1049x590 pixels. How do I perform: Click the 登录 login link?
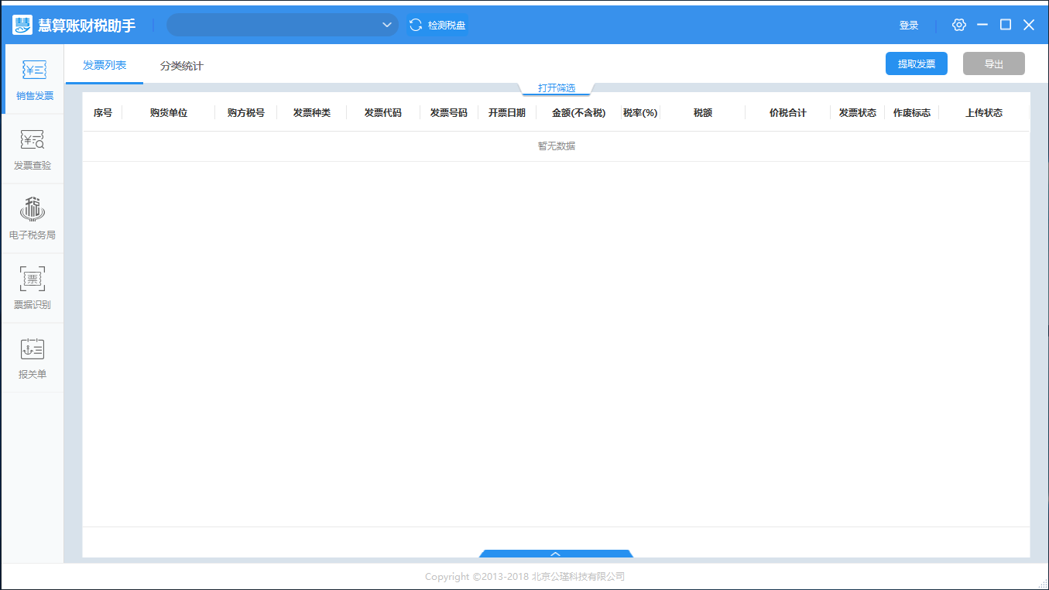[909, 24]
